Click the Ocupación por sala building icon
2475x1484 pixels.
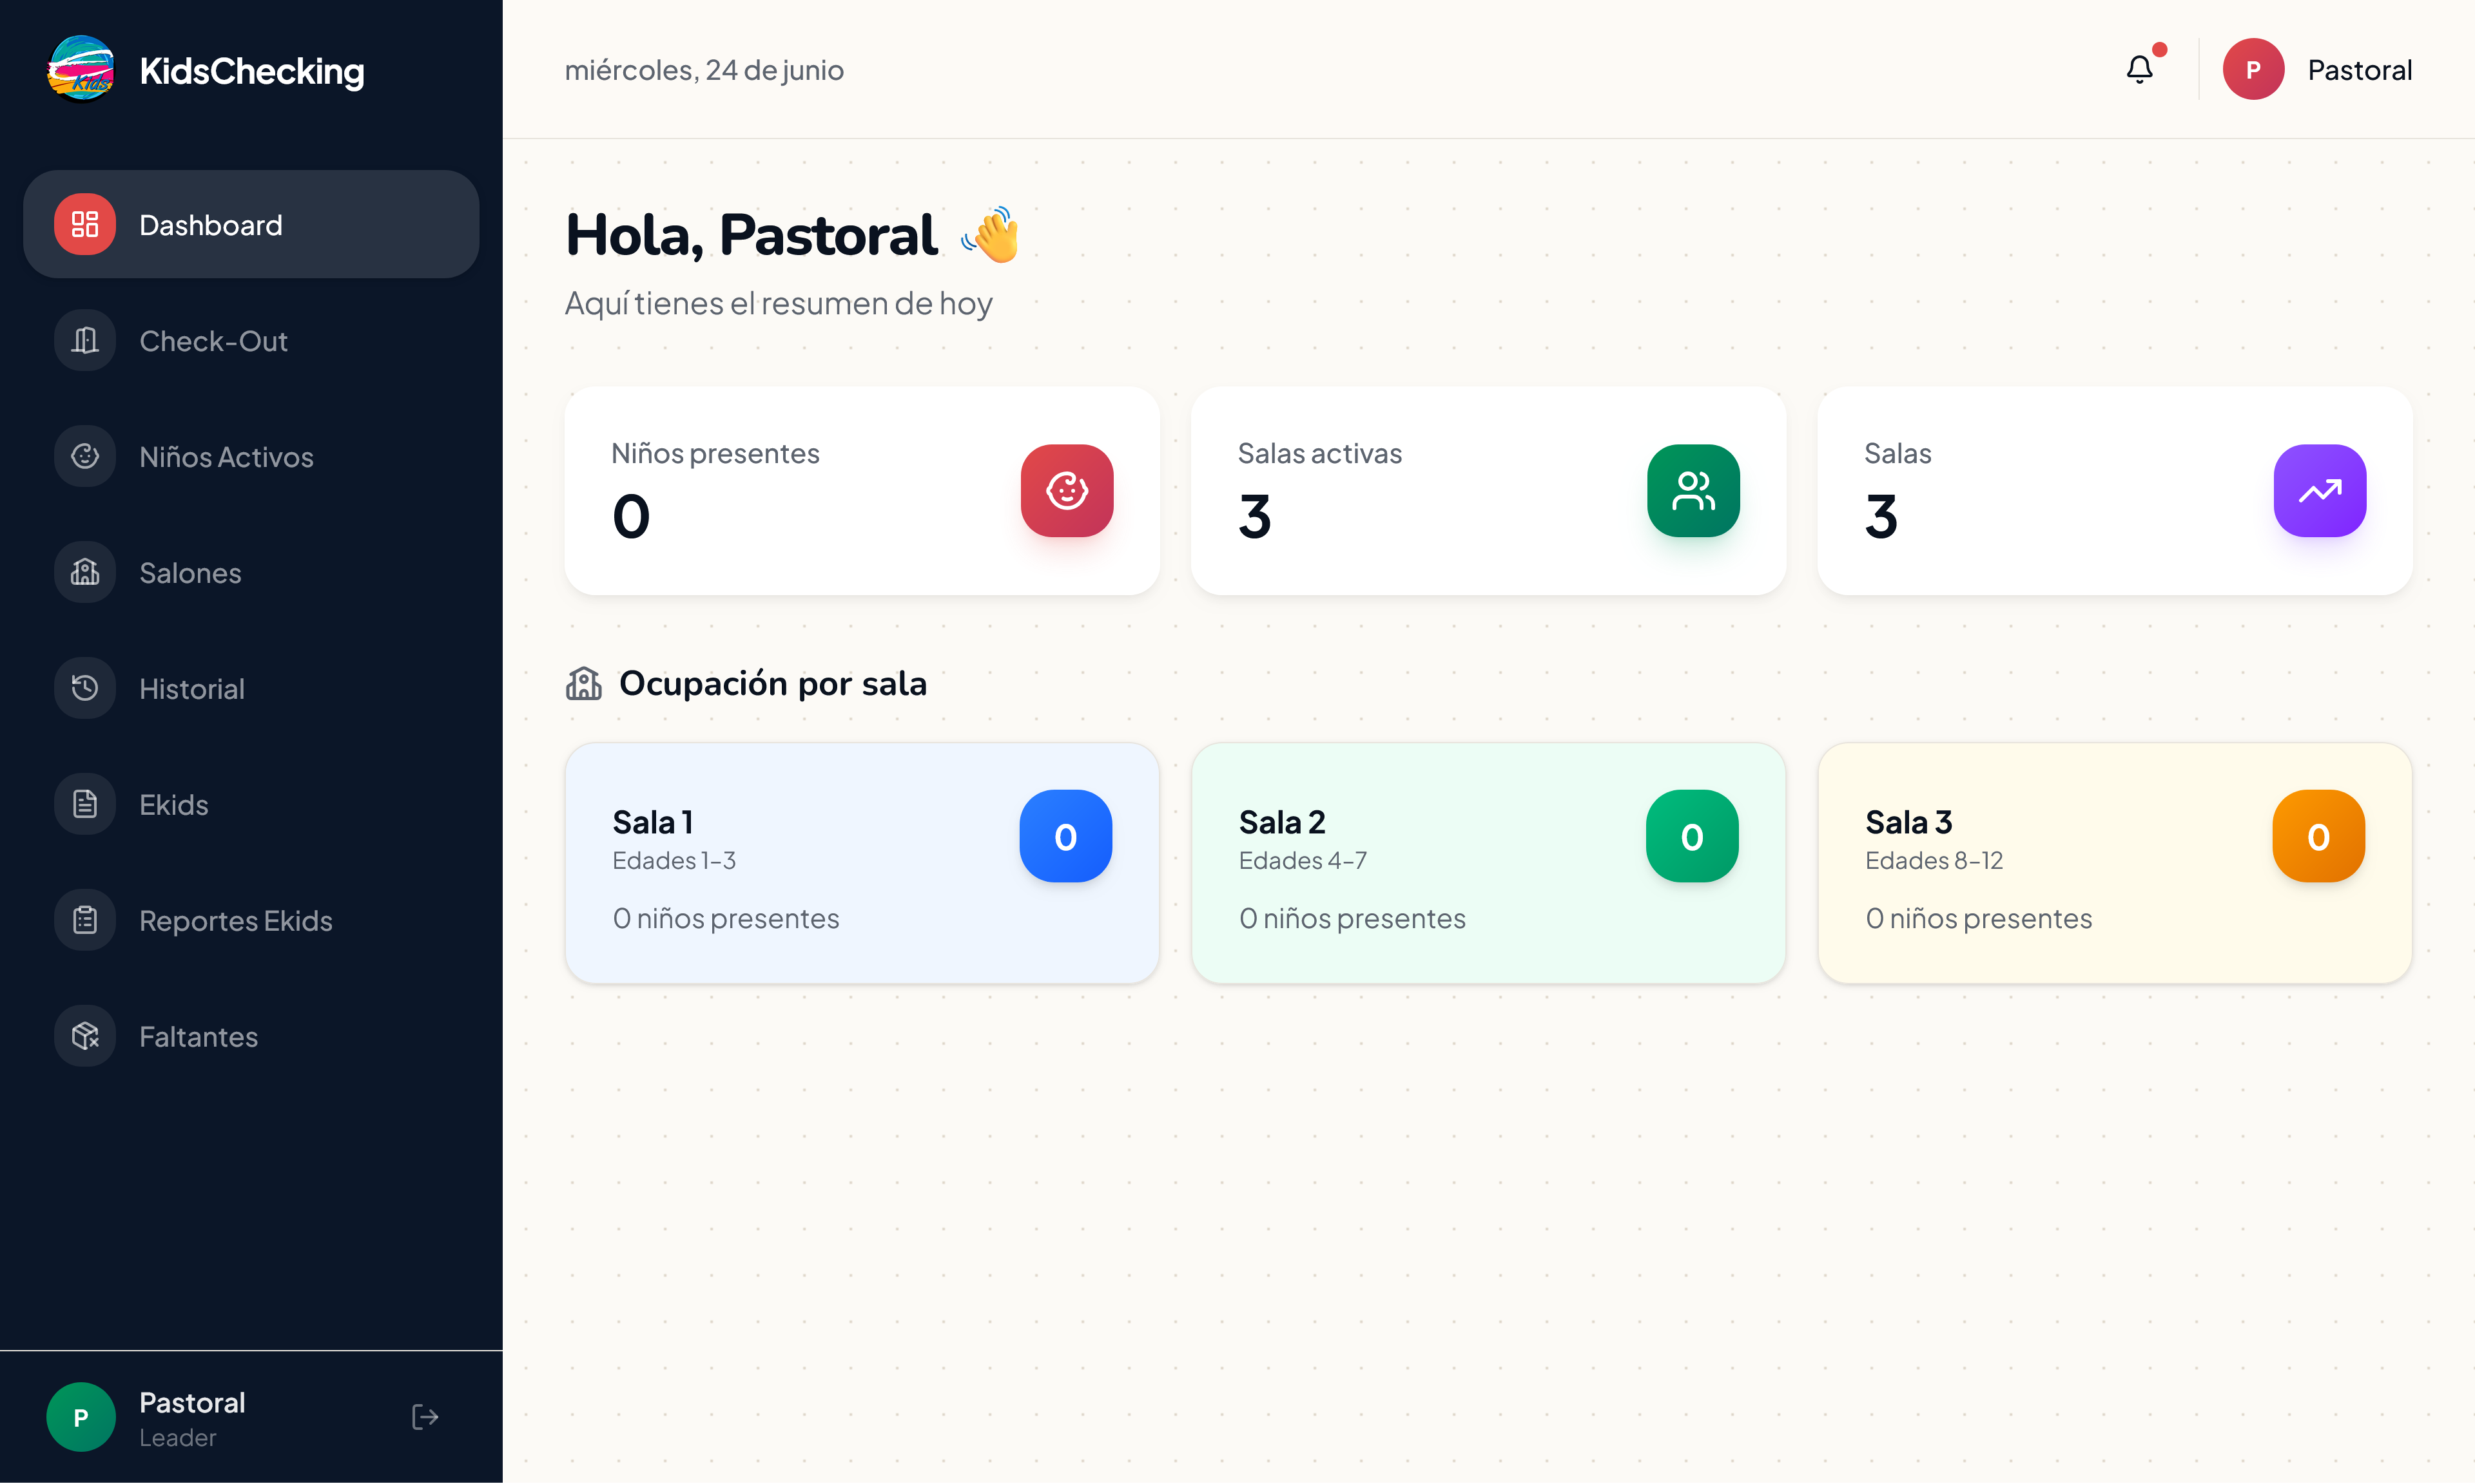583,684
